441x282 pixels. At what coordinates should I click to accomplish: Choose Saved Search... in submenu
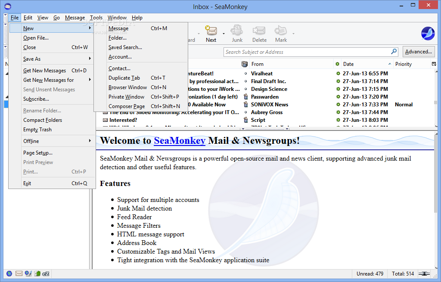click(x=141, y=47)
